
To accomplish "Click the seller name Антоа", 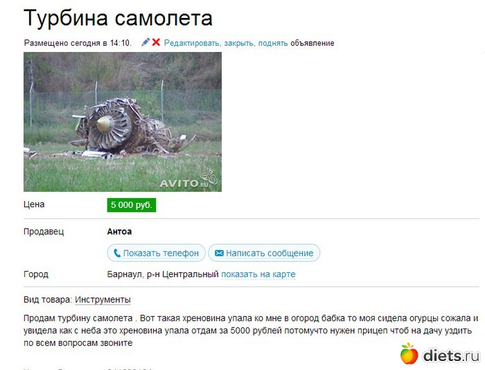I will pyautogui.click(x=119, y=231).
